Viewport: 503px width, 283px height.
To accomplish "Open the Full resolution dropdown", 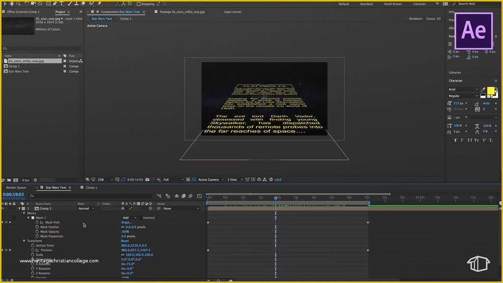I will click(x=173, y=180).
